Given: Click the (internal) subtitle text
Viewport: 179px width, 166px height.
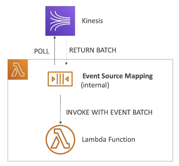Looking at the screenshot, I should (95, 85).
